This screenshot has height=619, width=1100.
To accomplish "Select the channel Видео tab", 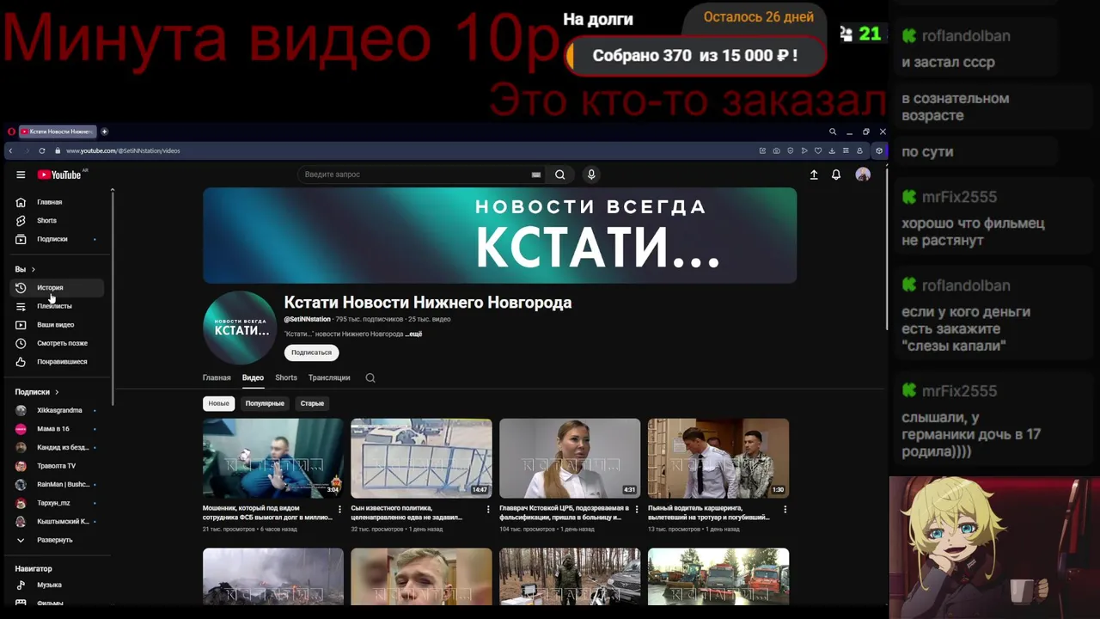I will [253, 377].
